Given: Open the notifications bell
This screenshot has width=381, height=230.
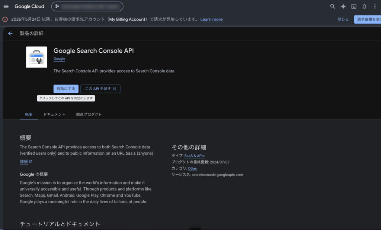Looking at the screenshot, I should [x=364, y=7].
